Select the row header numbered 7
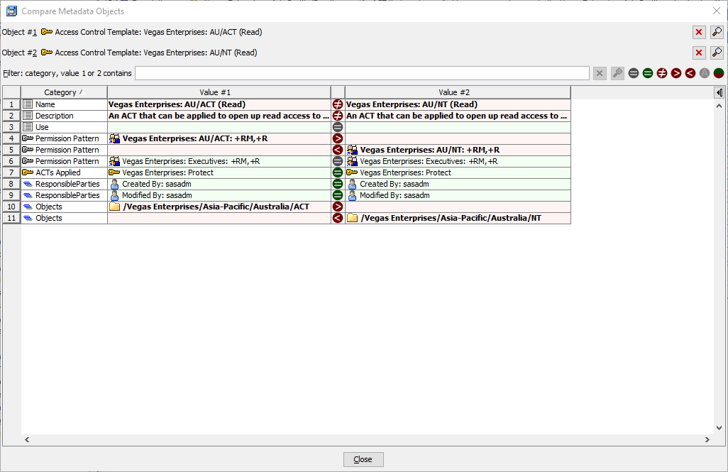 click(x=11, y=172)
